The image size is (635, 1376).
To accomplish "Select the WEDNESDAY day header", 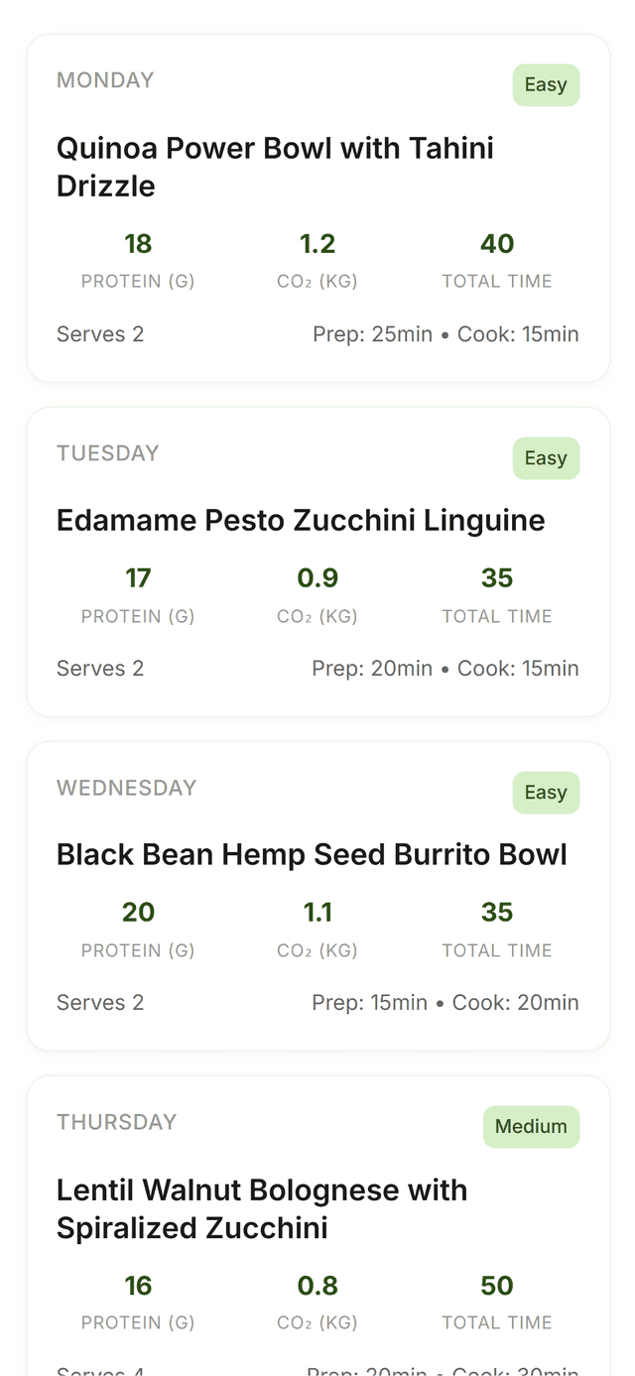I will pyautogui.click(x=127, y=787).
